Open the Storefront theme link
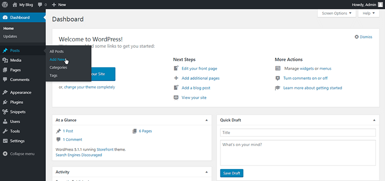 tap(105, 149)
